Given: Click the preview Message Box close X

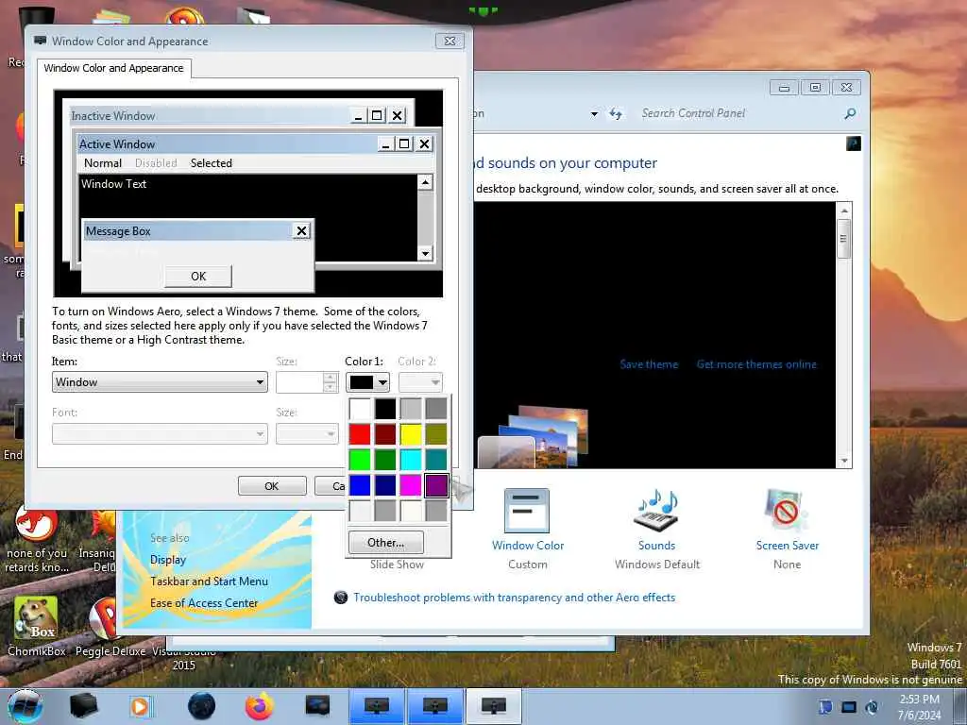Looking at the screenshot, I should click(301, 231).
